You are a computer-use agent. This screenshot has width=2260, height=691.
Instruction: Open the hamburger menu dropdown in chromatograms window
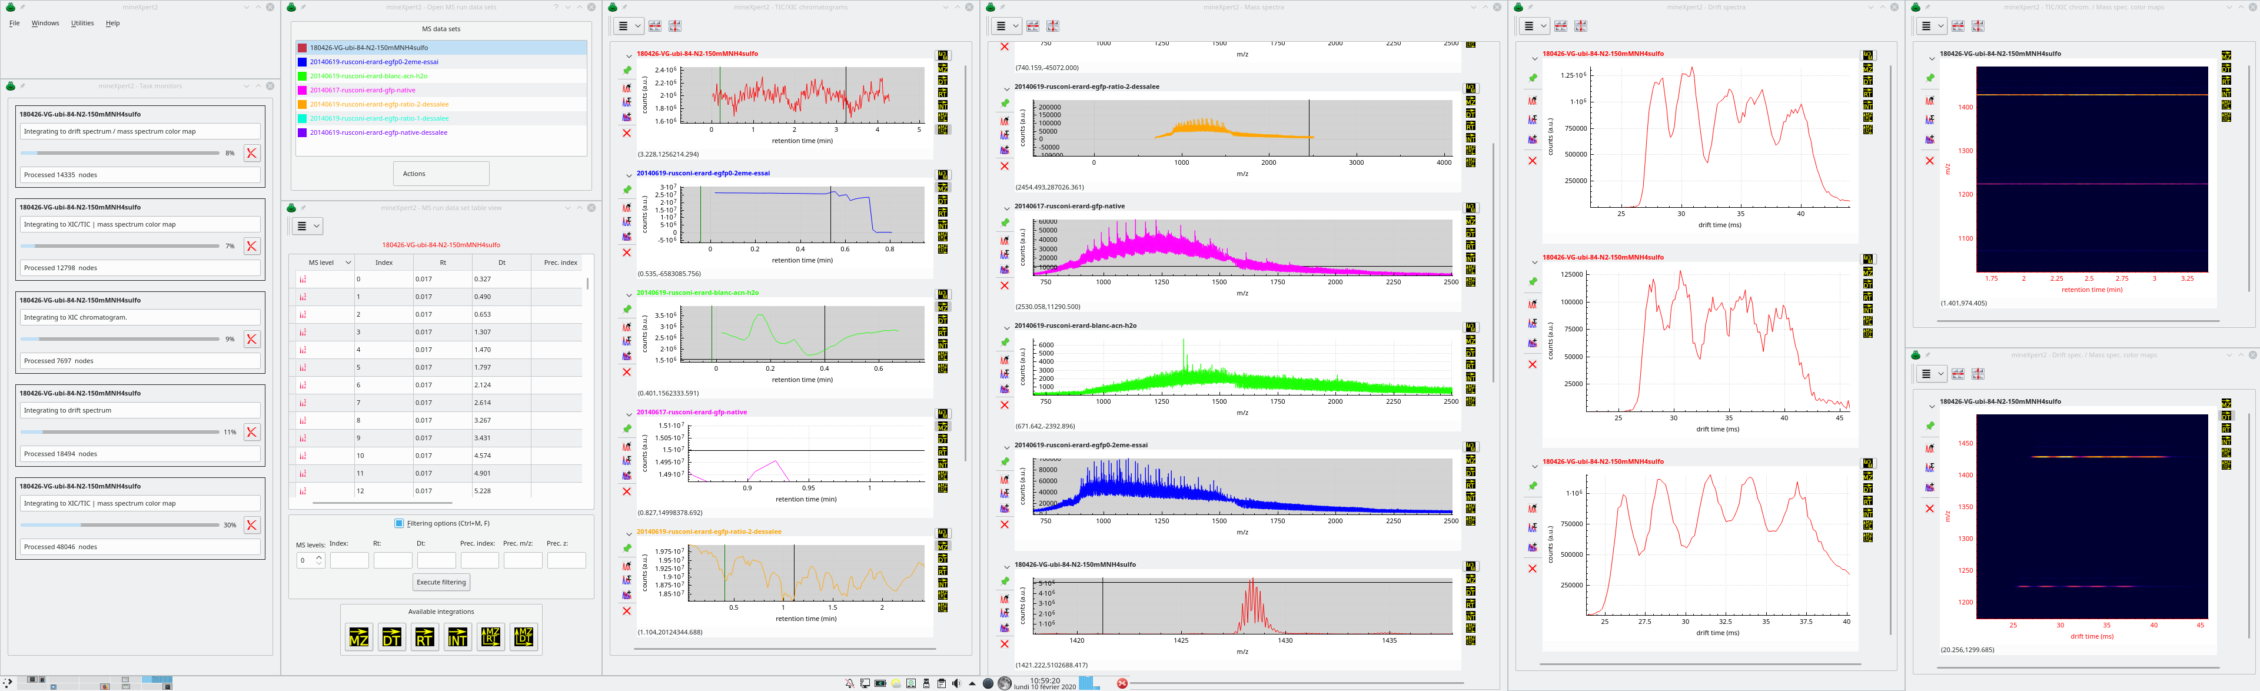tap(628, 26)
